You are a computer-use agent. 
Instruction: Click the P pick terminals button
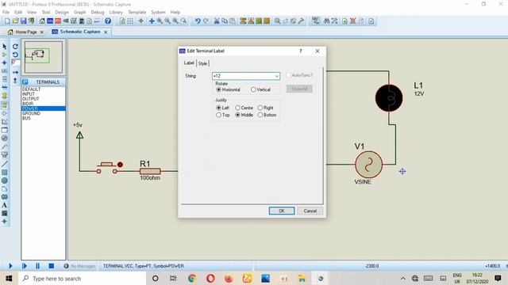(25, 82)
